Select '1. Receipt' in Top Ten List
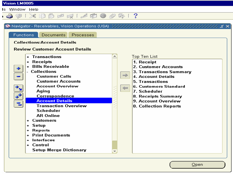Screen dimensions: 233x175 [x=145, y=62]
